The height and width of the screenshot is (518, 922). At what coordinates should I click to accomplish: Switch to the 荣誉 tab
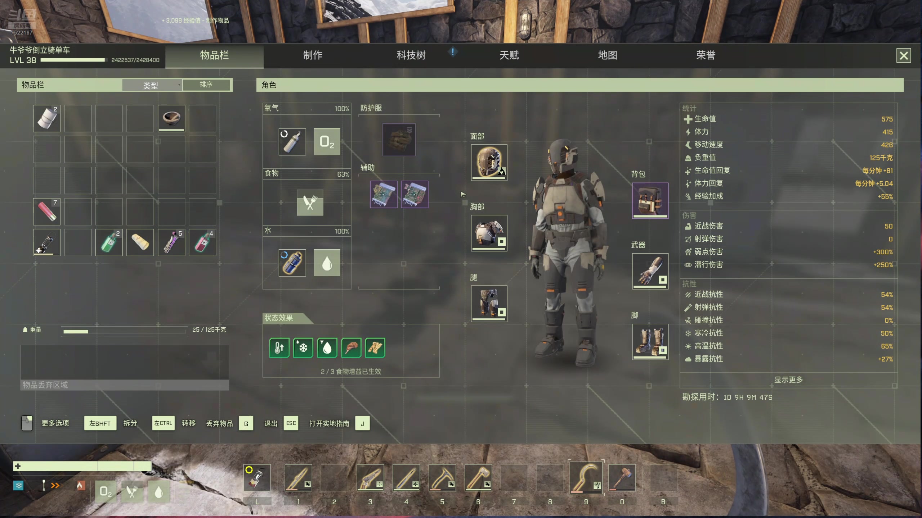tap(706, 55)
